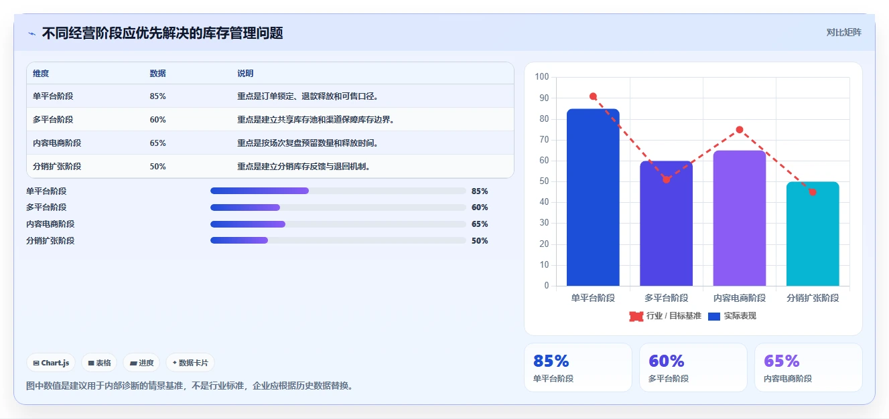889x419 pixels.
Task: Click the 单平台阶段 cell in the table
Action: [x=53, y=96]
